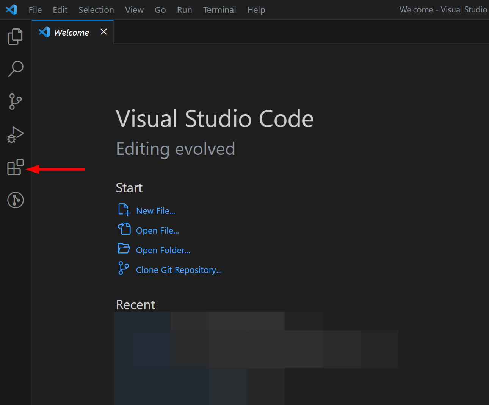Click the 'Recent' section heading
Image resolution: width=489 pixels, height=405 pixels.
click(136, 305)
